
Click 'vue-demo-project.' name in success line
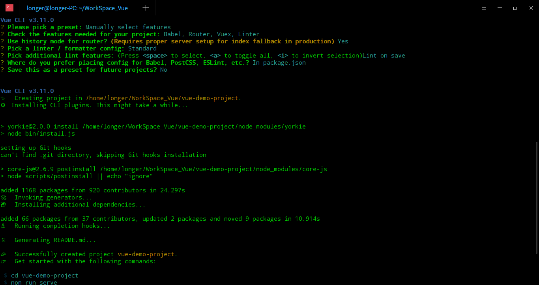point(148,254)
